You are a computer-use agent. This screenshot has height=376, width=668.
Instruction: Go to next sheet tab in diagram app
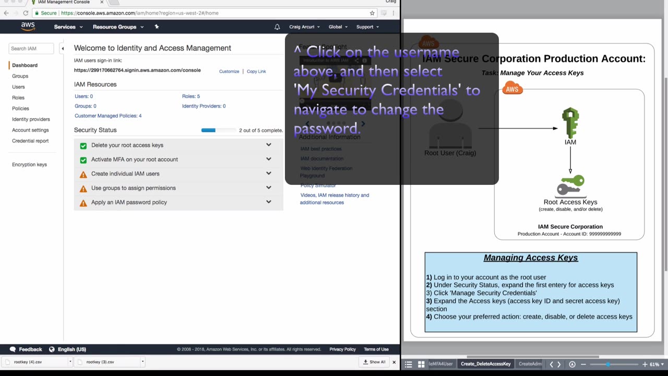(559, 365)
